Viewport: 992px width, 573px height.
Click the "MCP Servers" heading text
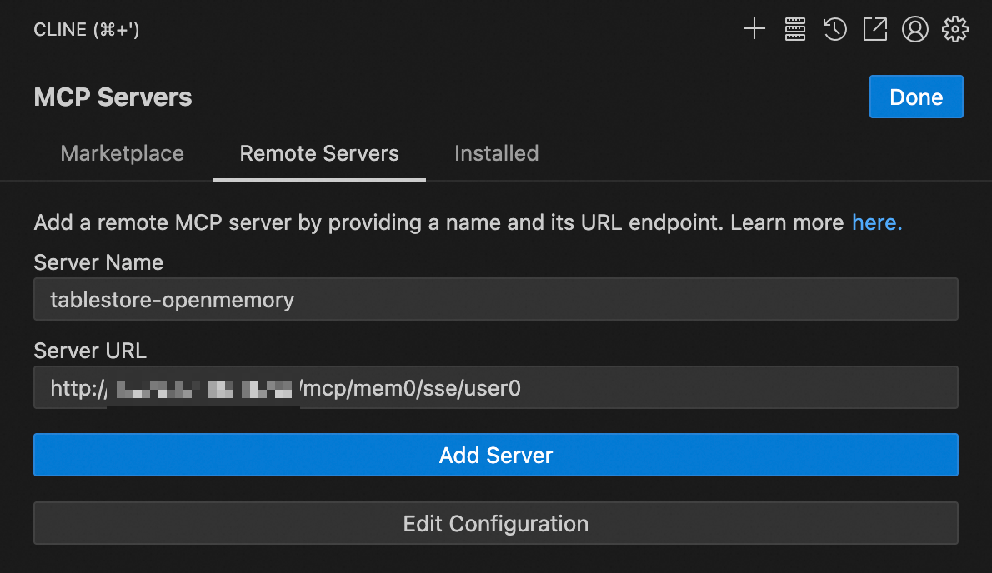click(113, 97)
